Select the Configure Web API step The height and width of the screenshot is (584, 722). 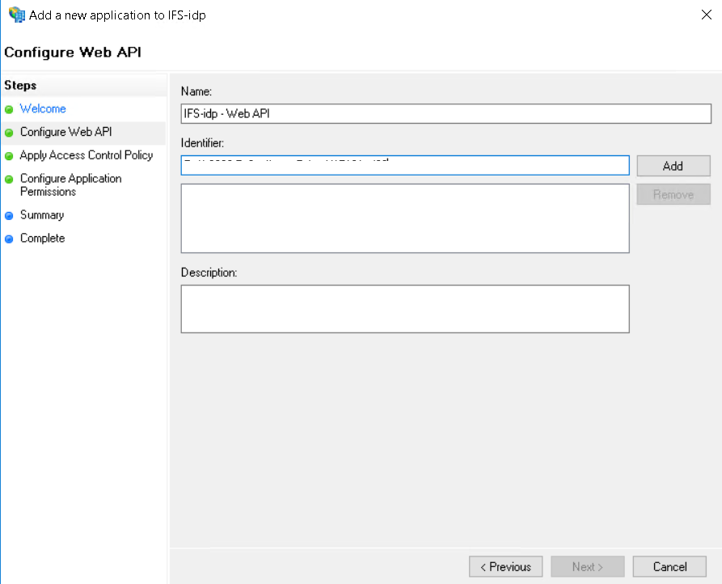(65, 132)
